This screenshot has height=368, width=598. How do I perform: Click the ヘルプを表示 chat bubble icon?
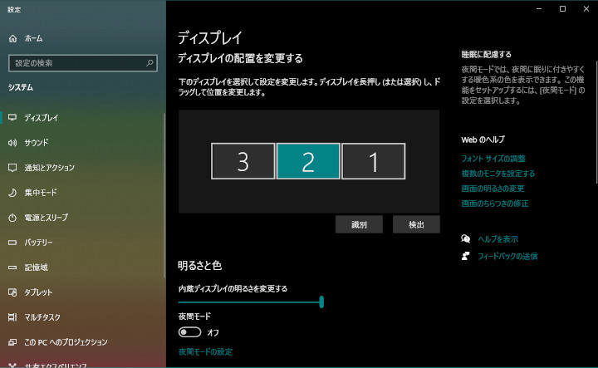pos(466,238)
